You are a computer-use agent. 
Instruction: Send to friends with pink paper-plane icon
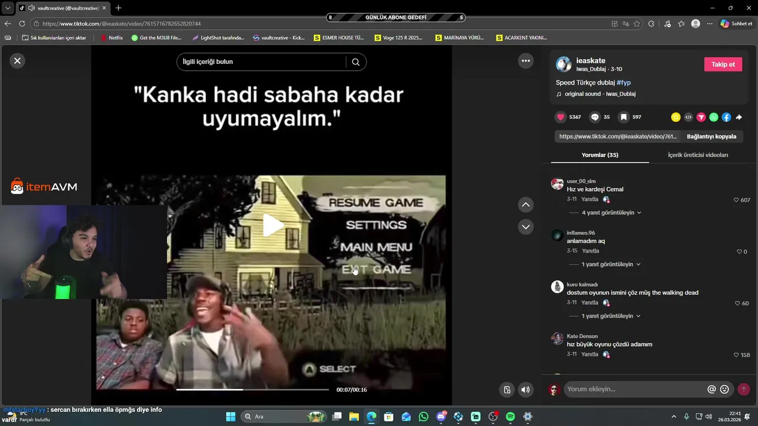[x=701, y=117]
